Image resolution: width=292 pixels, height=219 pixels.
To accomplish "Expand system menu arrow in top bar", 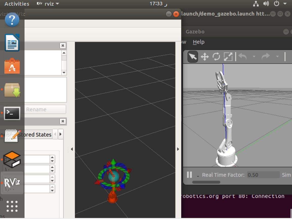I will pos(285,4).
